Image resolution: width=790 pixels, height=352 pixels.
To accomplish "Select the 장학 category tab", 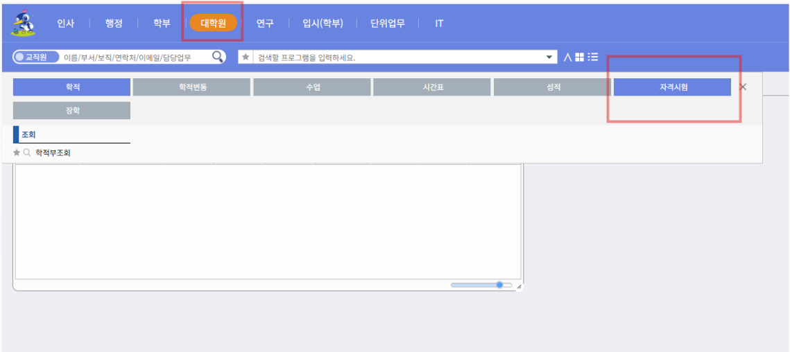I will pyautogui.click(x=72, y=111).
